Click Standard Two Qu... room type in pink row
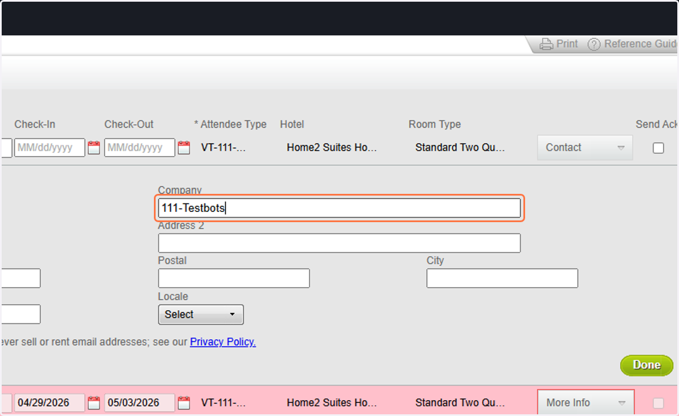679x416 pixels. pos(460,402)
